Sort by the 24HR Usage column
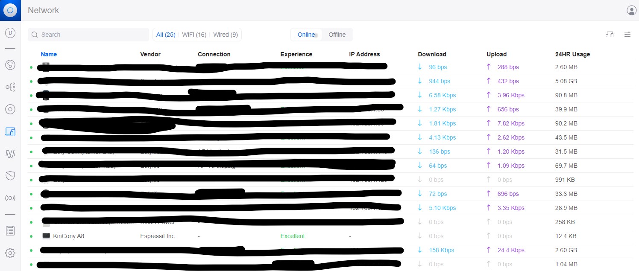Viewport: 639px width, 271px height. (x=572, y=54)
